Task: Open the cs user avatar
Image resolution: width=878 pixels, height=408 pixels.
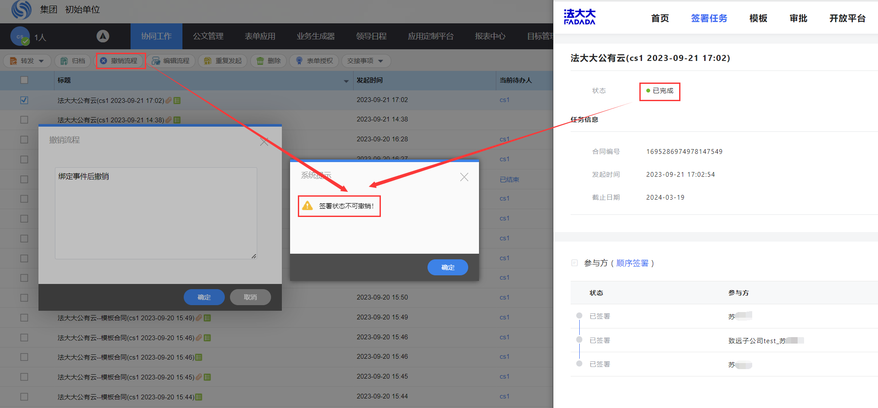Action: [x=20, y=37]
